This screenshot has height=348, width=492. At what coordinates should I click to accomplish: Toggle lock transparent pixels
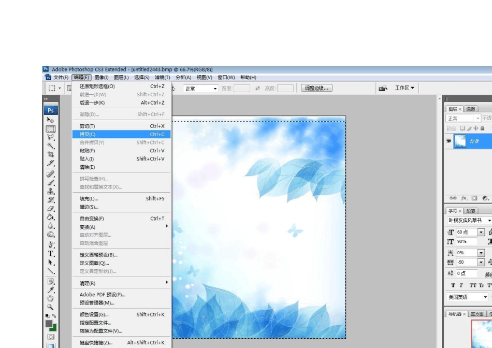(462, 128)
